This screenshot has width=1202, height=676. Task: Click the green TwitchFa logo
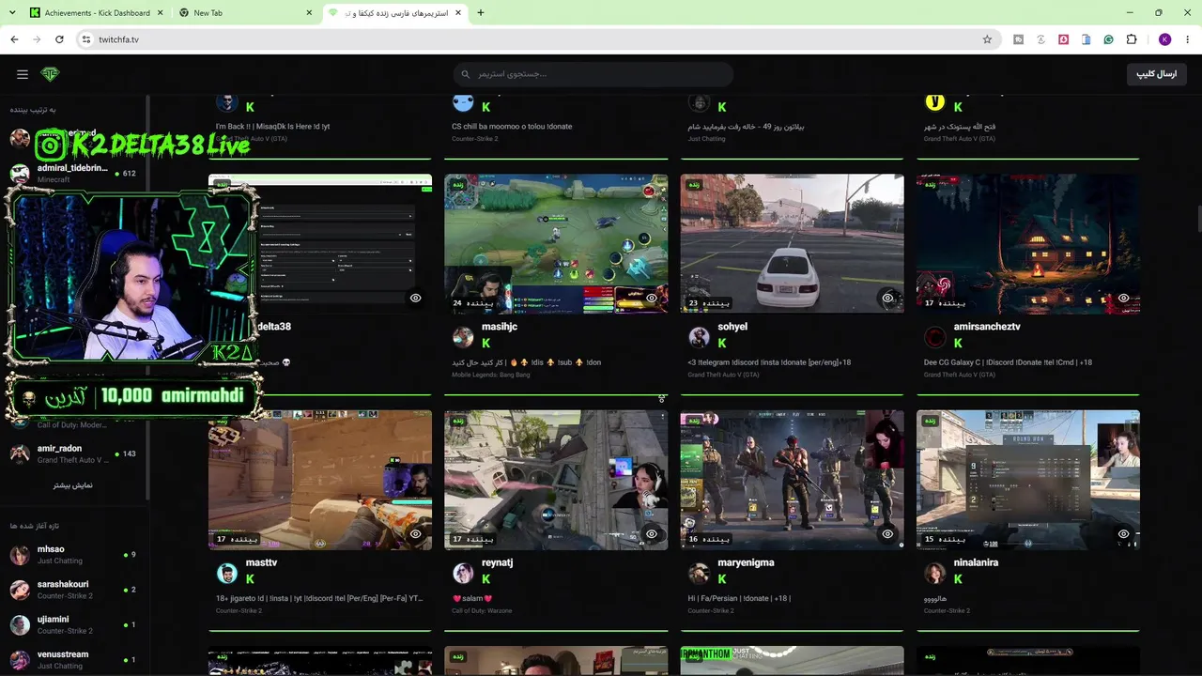point(50,74)
